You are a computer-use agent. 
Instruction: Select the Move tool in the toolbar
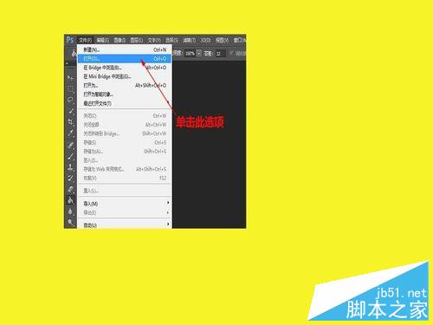pos(70,77)
